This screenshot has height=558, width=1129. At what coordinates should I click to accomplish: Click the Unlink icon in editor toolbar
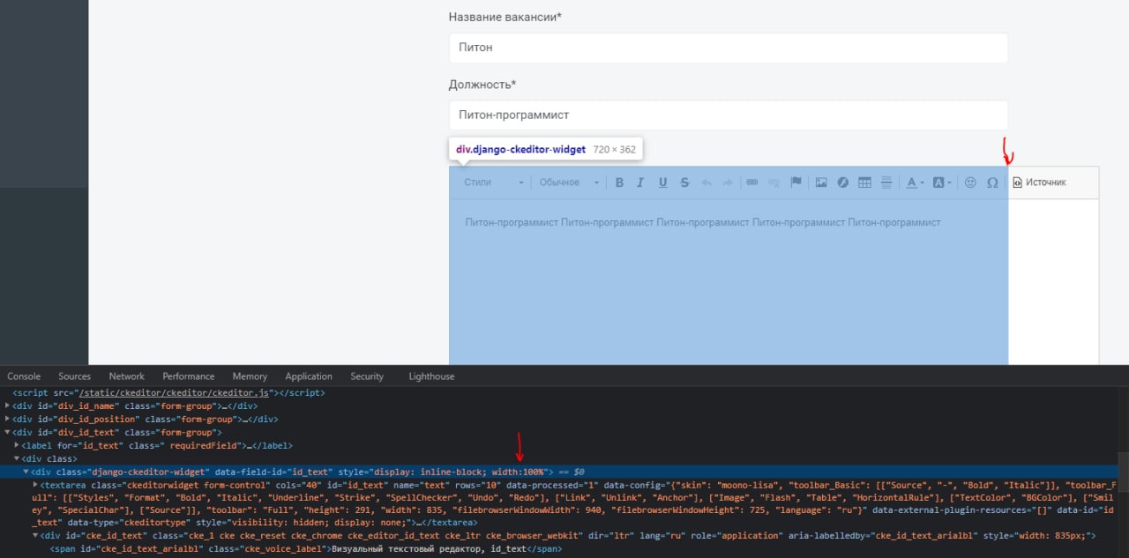coord(774,182)
